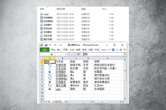
Task: Switch to the 插入 ribbon tab
Action: click(x=59, y=50)
